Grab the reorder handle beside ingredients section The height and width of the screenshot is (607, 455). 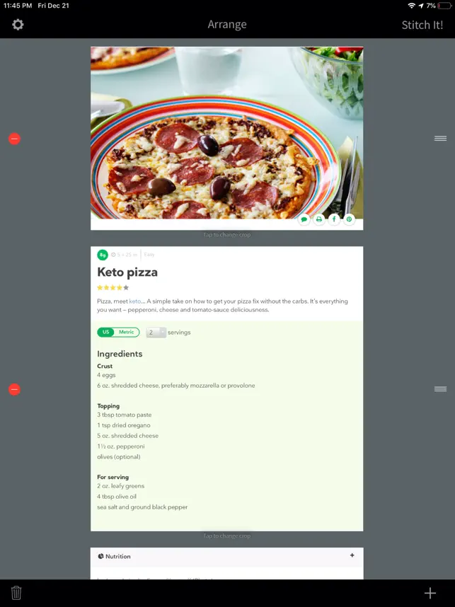click(440, 389)
